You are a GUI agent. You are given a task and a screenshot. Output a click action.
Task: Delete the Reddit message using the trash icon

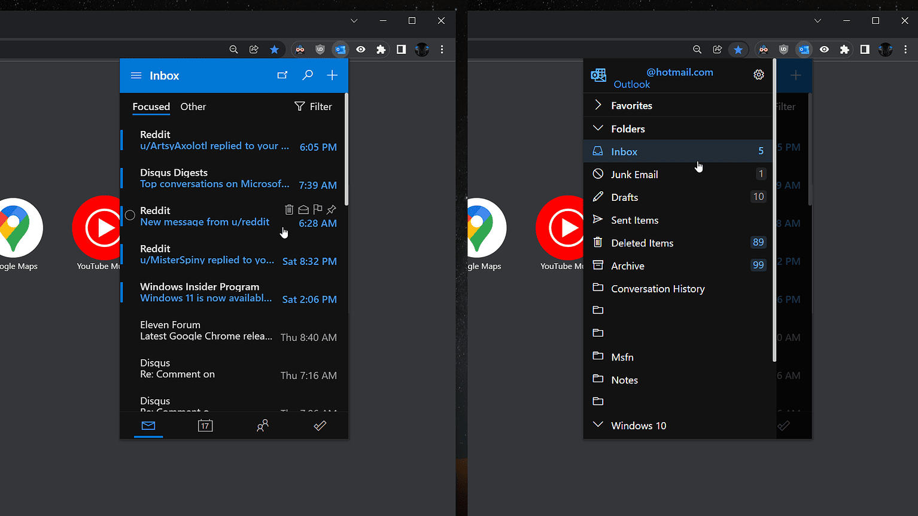[x=289, y=209]
